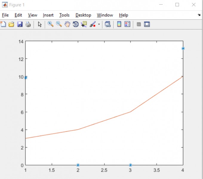The width and height of the screenshot is (203, 179).
Task: Click the Figure 1 window title text
Action: coord(17,5)
